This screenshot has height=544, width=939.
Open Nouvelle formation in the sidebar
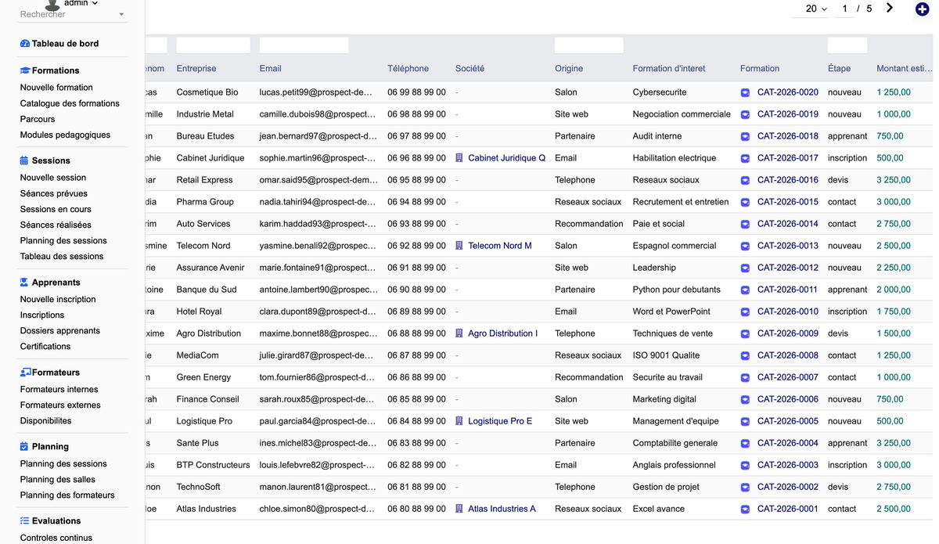[56, 88]
